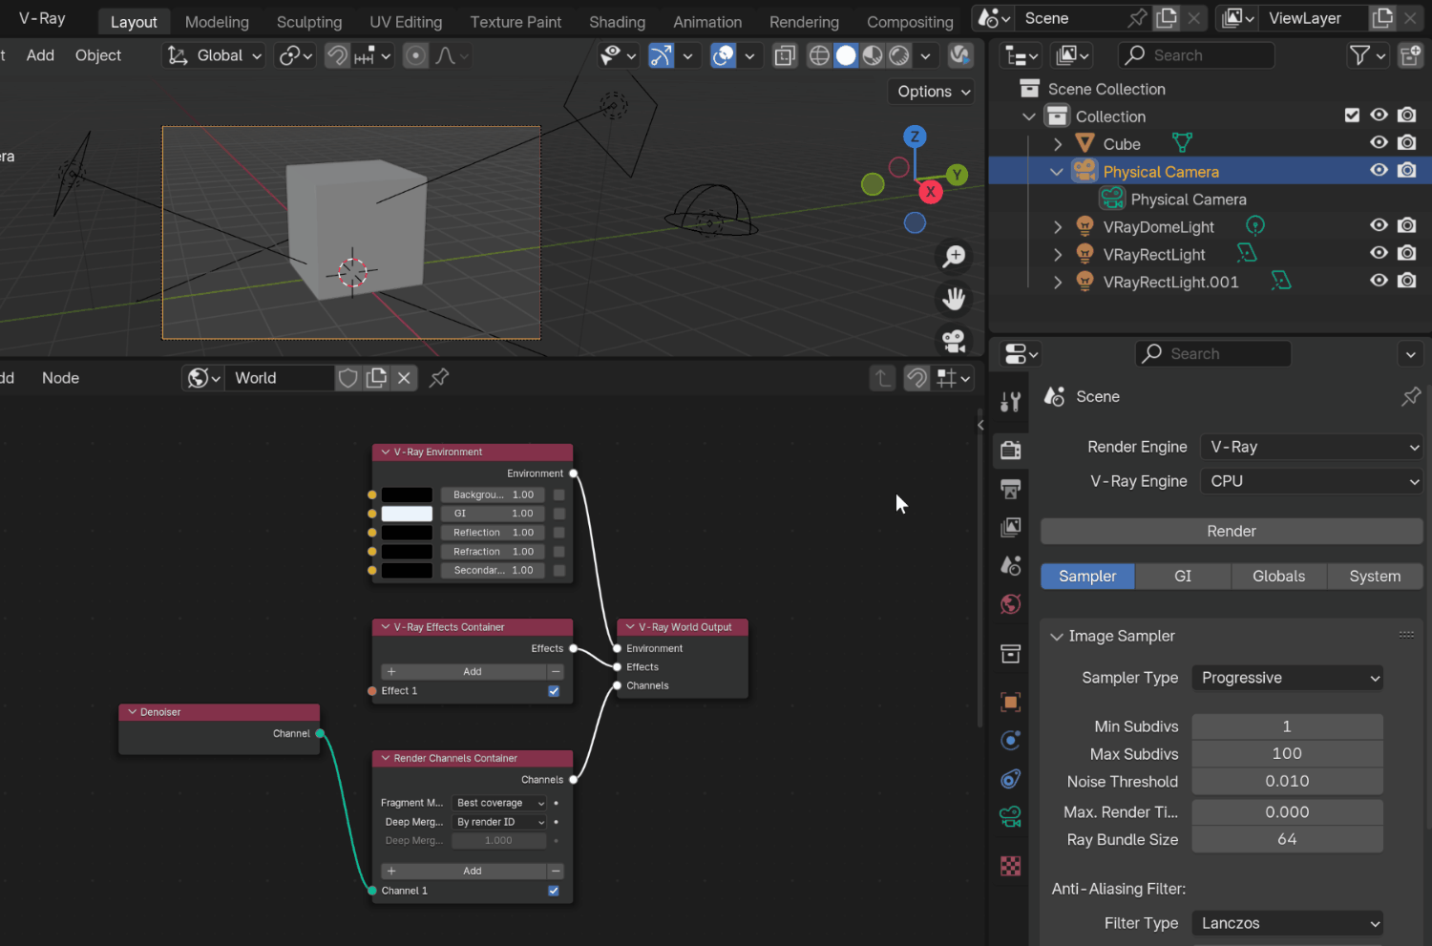Open the V-Ray Engine CPU dropdown
This screenshot has width=1432, height=946.
(1313, 481)
